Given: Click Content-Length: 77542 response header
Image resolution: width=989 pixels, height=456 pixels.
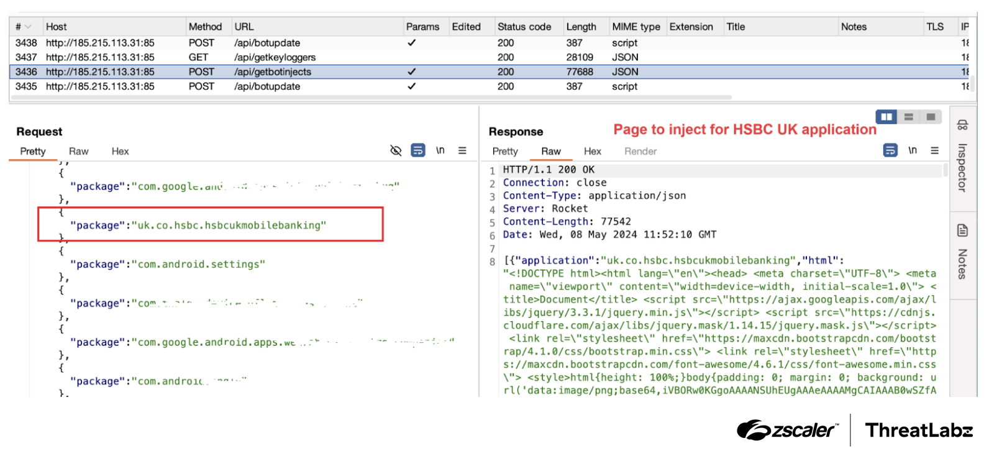Looking at the screenshot, I should [567, 222].
